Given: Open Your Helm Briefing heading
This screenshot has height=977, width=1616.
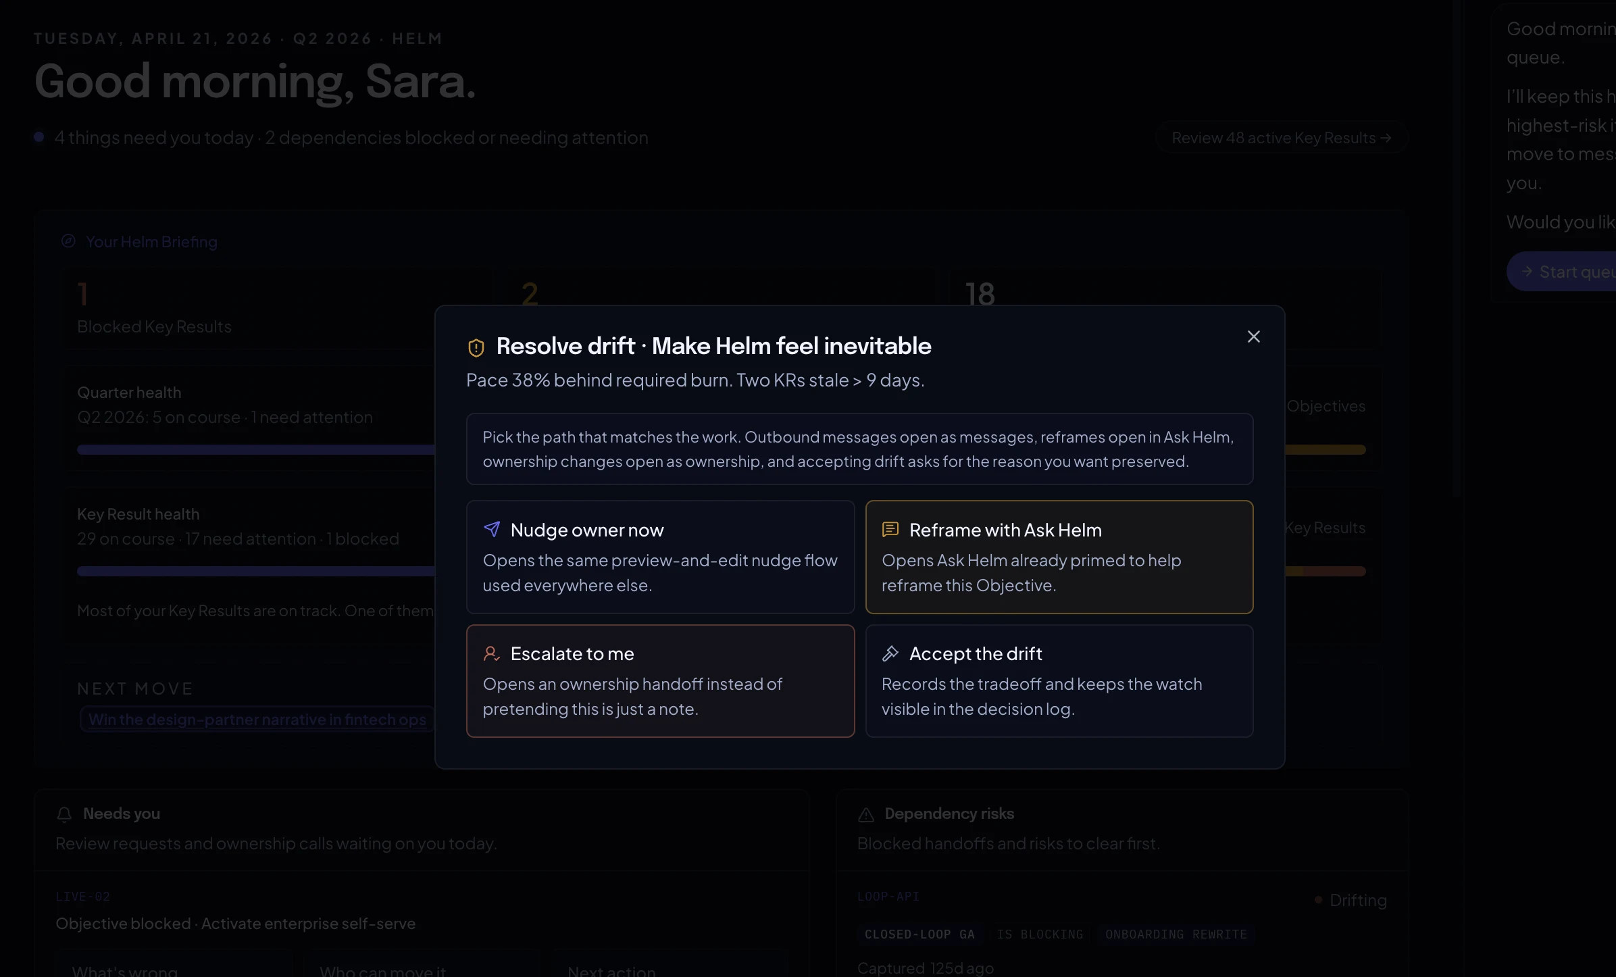Looking at the screenshot, I should (x=151, y=242).
